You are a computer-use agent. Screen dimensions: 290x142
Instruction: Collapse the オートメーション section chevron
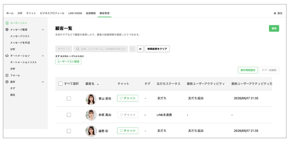(x=43, y=56)
